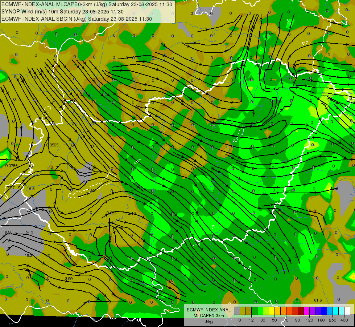Click legend scale value 30
The width and height of the screenshot is (355, 327).
(263, 320)
